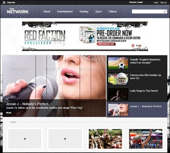Open the second loading Latest placeholder
This screenshot has height=153, width=170.
coord(65,139)
